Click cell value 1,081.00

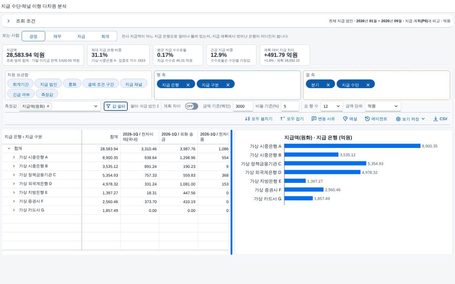point(187,184)
